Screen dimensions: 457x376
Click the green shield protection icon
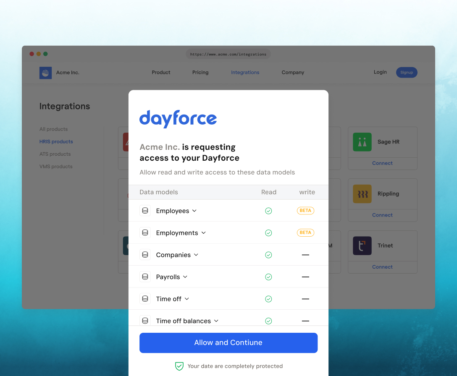click(179, 366)
